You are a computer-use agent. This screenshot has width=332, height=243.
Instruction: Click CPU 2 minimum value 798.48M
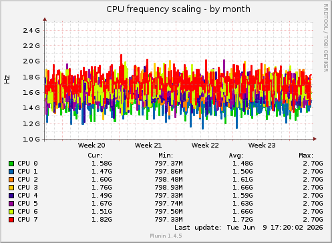[x=168, y=180]
